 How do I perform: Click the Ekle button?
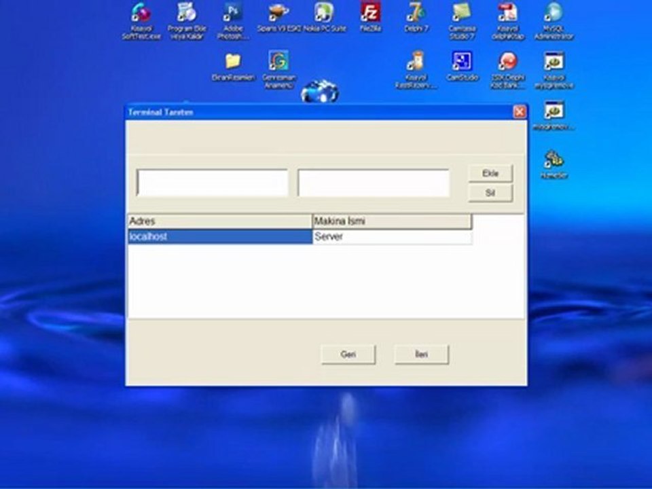tap(490, 173)
